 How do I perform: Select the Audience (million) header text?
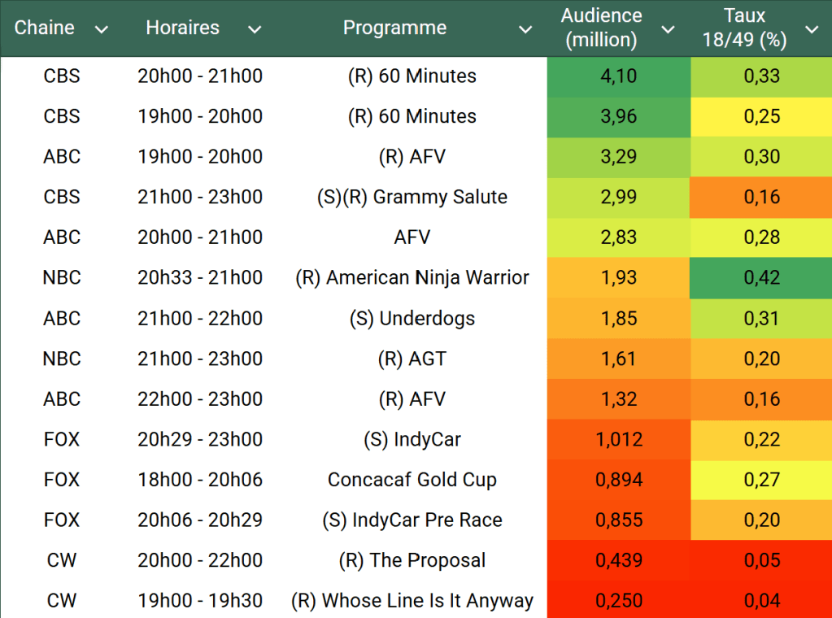tap(602, 28)
